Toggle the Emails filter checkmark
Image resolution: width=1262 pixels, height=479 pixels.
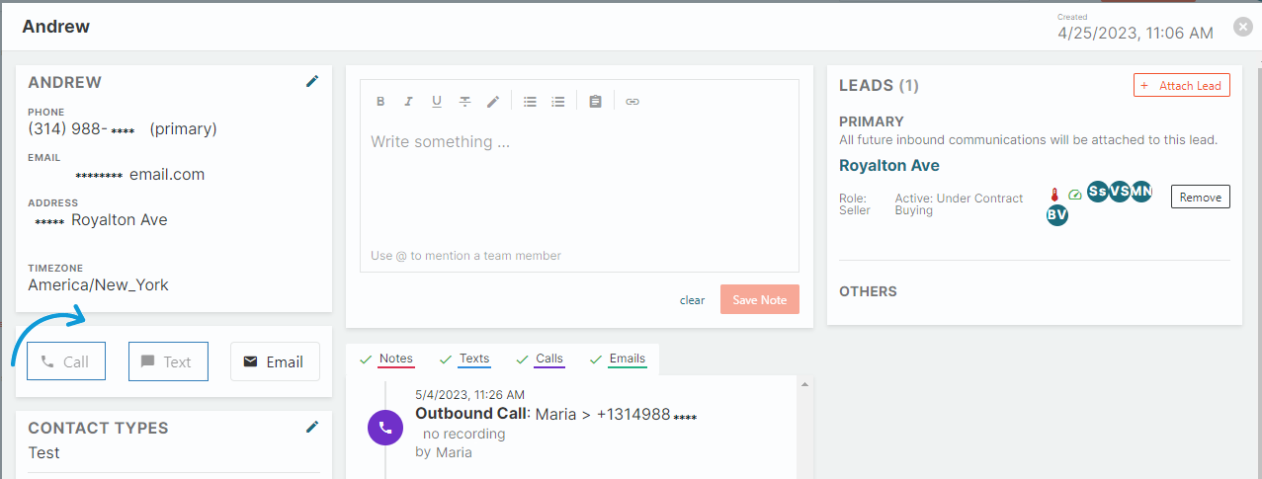596,359
